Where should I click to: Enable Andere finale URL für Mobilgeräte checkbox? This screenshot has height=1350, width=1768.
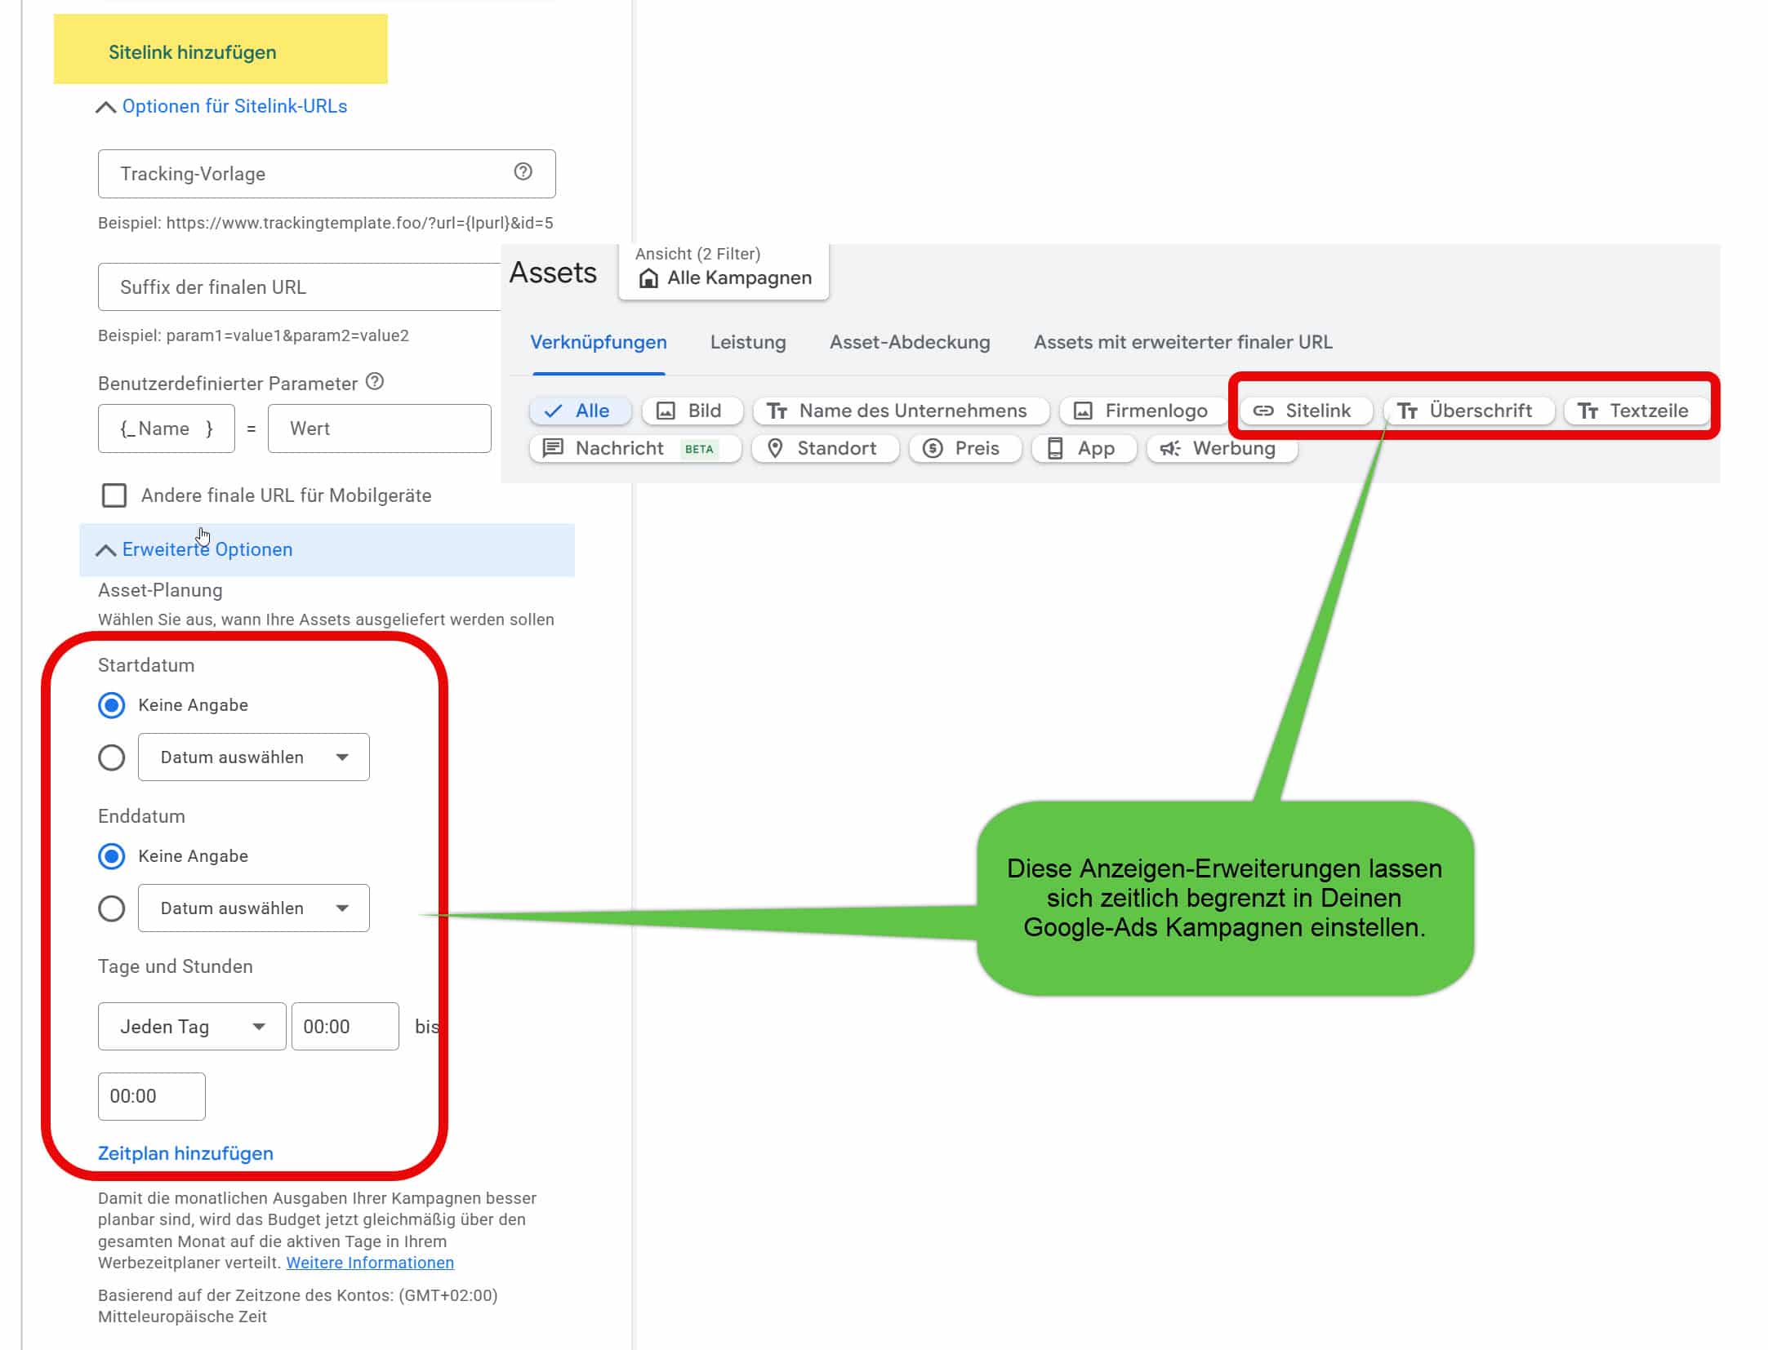114,495
